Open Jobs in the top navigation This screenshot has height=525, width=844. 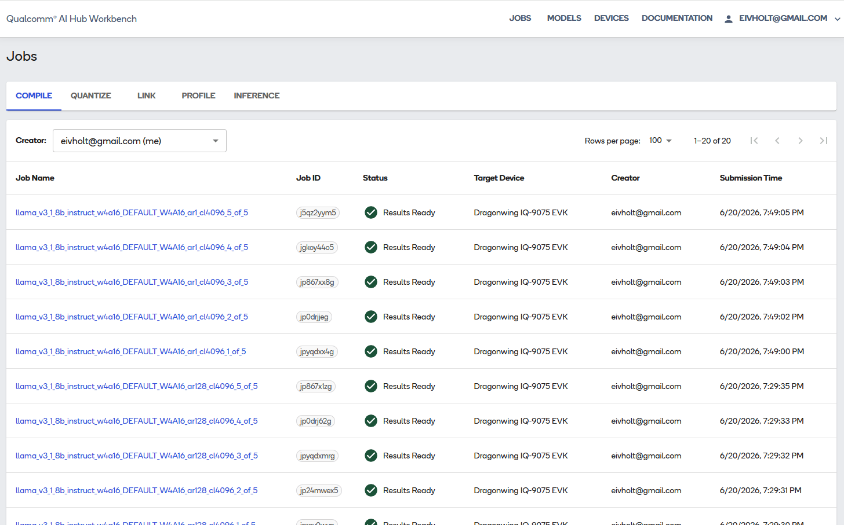pyautogui.click(x=520, y=19)
